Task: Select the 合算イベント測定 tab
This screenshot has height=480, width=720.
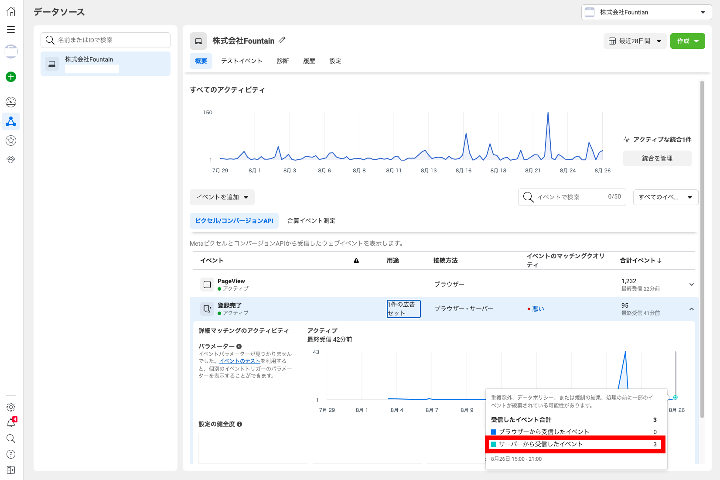Action: pos(311,221)
